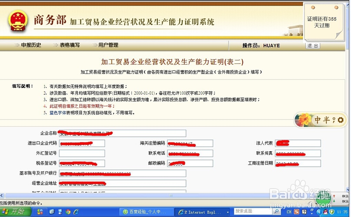Click the language bar help question icon

pos(304,212)
